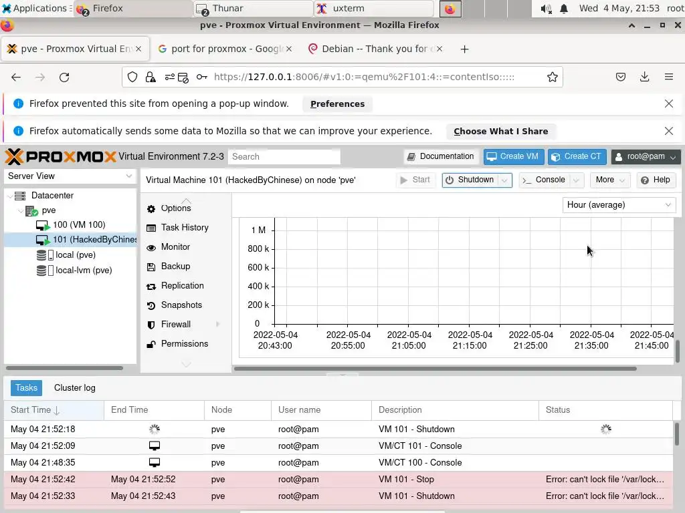Expand the Firewall submenu arrow

217,324
